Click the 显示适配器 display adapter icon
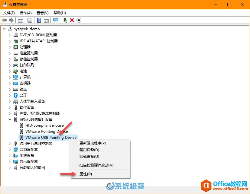The height and width of the screenshot is (194, 250). [x=16, y=162]
